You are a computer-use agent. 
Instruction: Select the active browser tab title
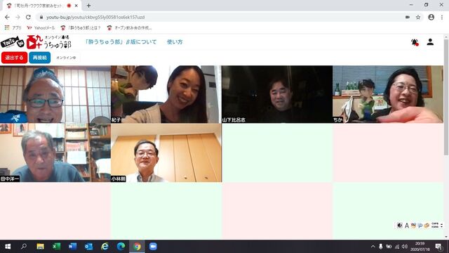coord(39,6)
